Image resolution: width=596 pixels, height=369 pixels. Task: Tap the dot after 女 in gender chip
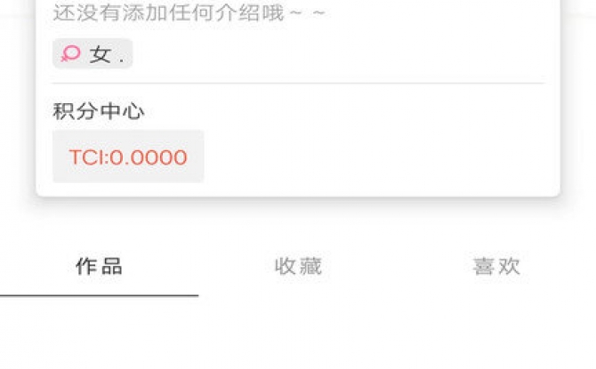pos(122,60)
